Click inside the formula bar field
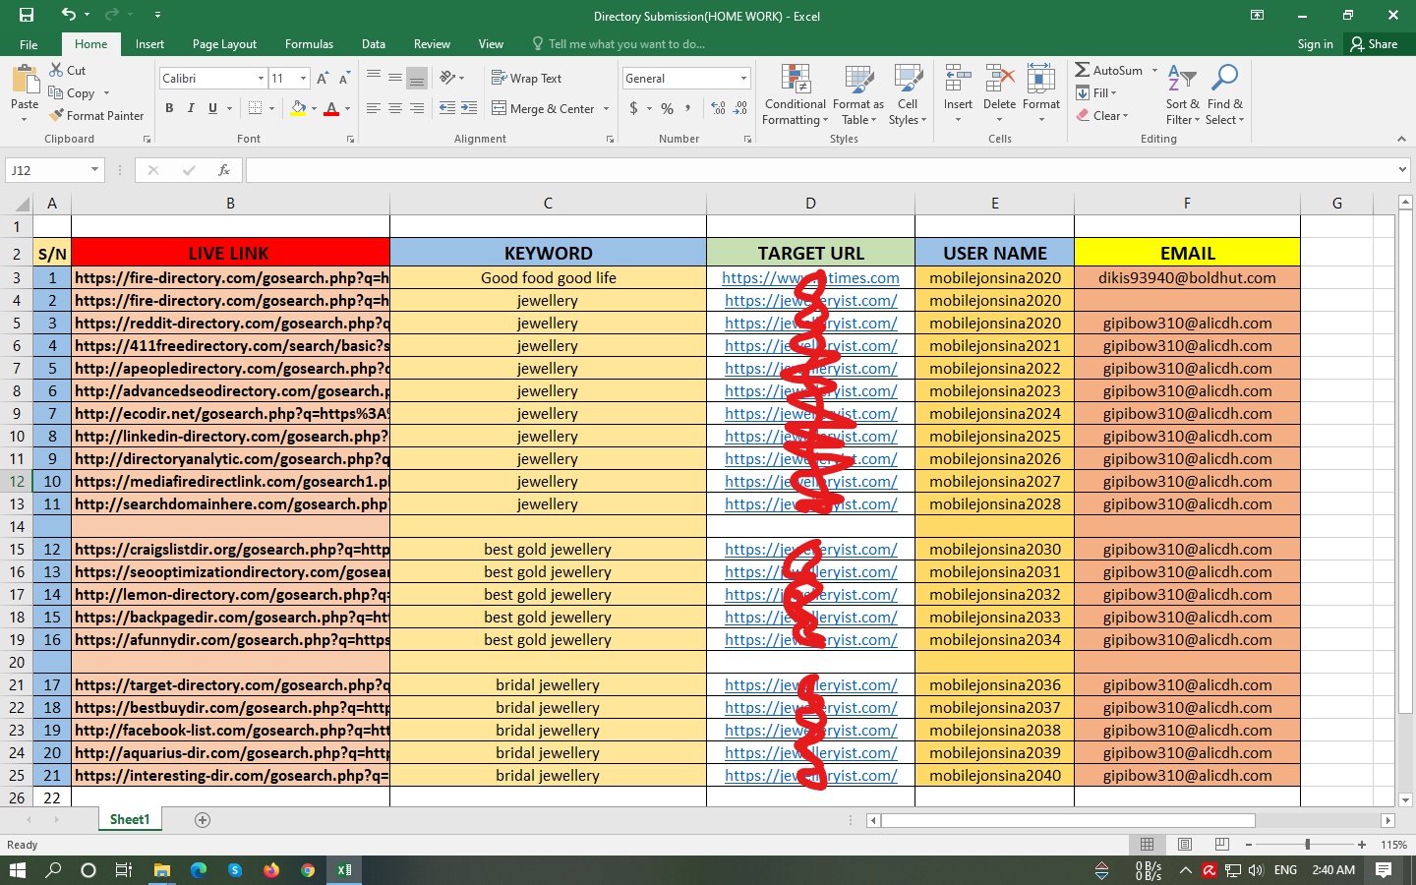The width and height of the screenshot is (1416, 885). tap(816, 170)
